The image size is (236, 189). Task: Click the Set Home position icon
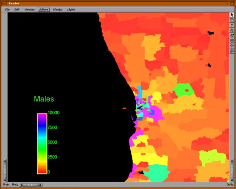point(232,36)
